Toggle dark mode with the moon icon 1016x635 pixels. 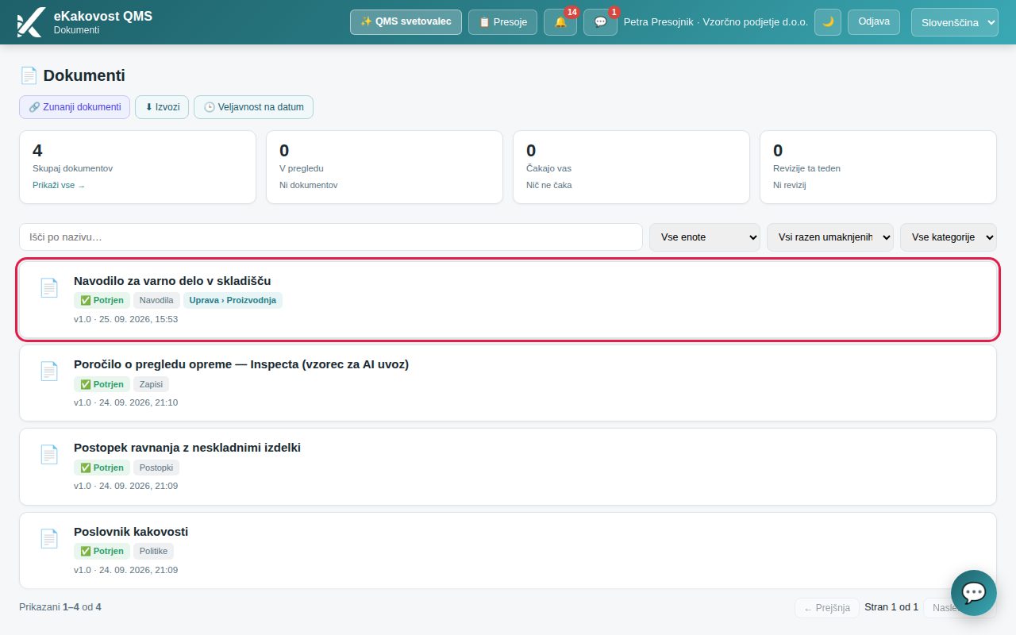pos(827,22)
